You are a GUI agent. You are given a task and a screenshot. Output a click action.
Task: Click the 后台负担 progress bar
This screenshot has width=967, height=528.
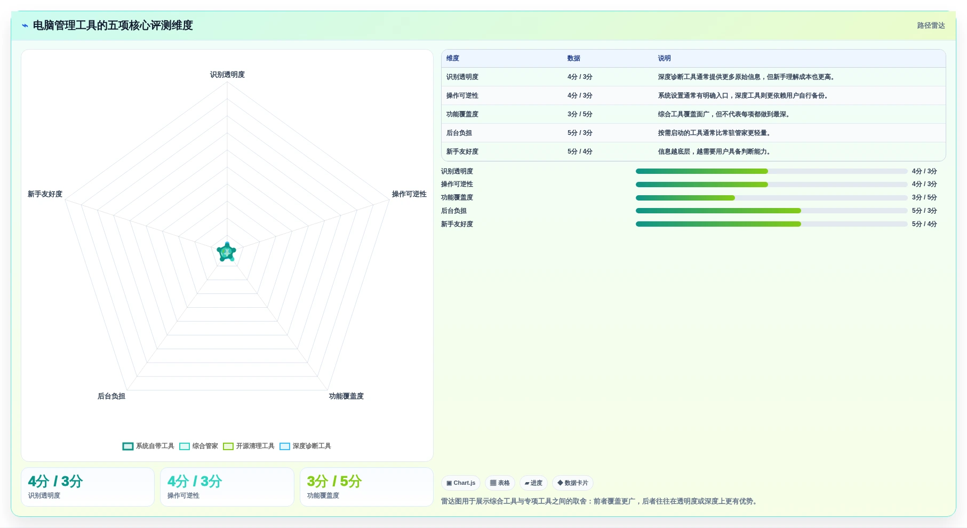[771, 211]
